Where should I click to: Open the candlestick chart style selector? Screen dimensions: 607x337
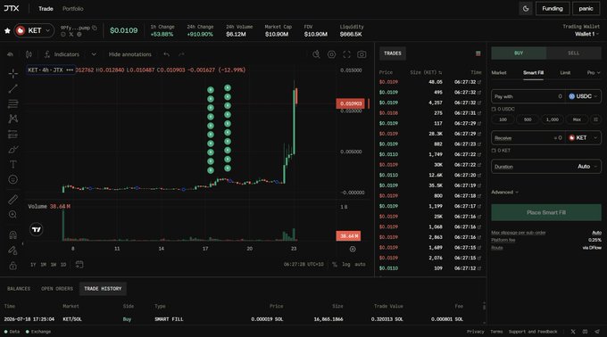29,54
